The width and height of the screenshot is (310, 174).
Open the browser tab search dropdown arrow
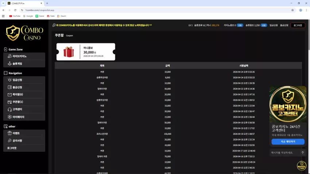click(x=3, y=3)
